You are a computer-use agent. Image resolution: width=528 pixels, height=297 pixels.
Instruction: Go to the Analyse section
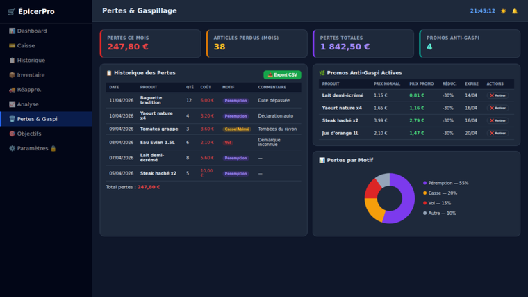28,104
